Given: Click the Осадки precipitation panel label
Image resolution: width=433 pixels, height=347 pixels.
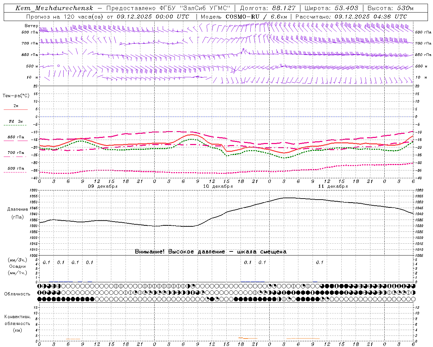Looking at the screenshot, I should [18, 266].
